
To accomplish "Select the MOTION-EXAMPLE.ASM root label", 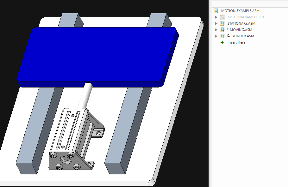I will coord(241,10).
